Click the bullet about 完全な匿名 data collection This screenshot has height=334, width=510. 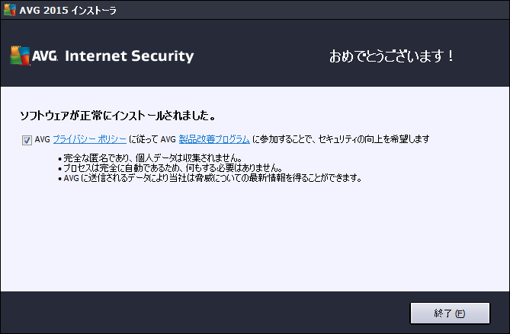(x=150, y=158)
